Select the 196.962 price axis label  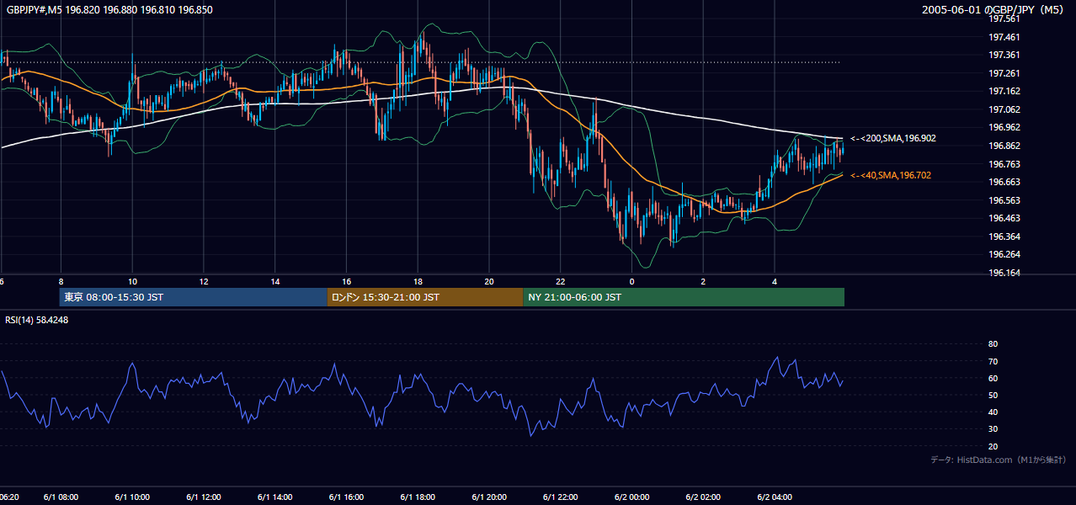[1004, 128]
